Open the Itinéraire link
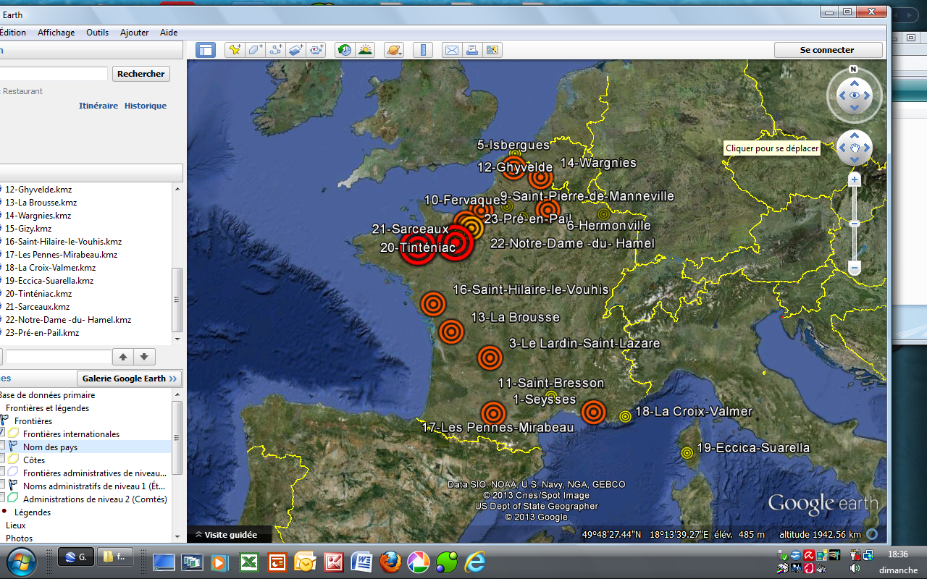This screenshot has width=927, height=579. [x=98, y=106]
